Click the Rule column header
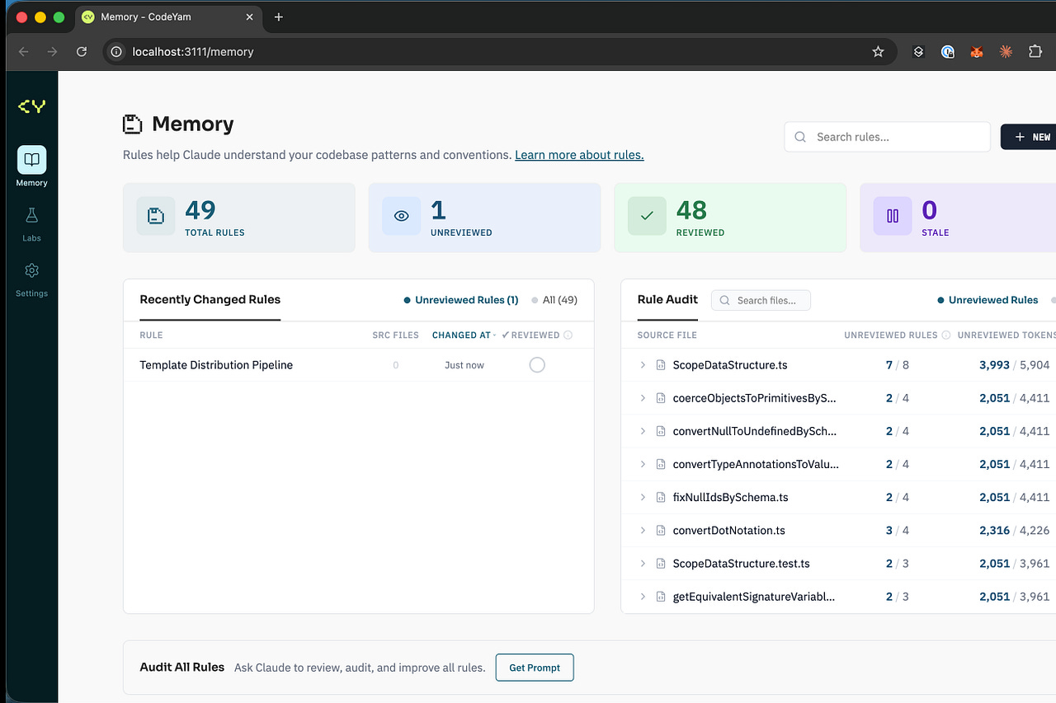 (151, 335)
